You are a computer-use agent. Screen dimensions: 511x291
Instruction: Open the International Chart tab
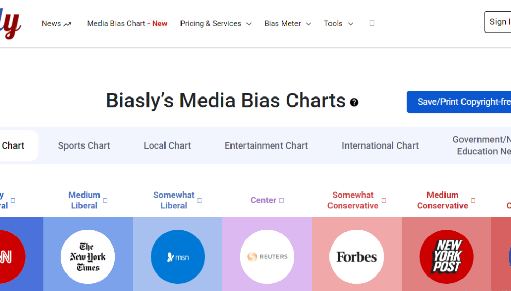click(x=380, y=146)
